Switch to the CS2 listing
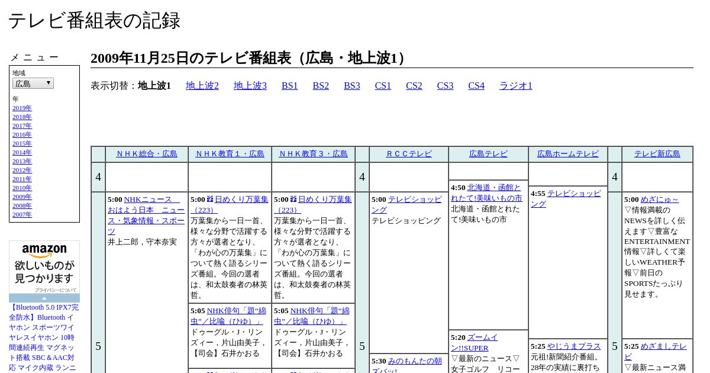 tap(414, 86)
